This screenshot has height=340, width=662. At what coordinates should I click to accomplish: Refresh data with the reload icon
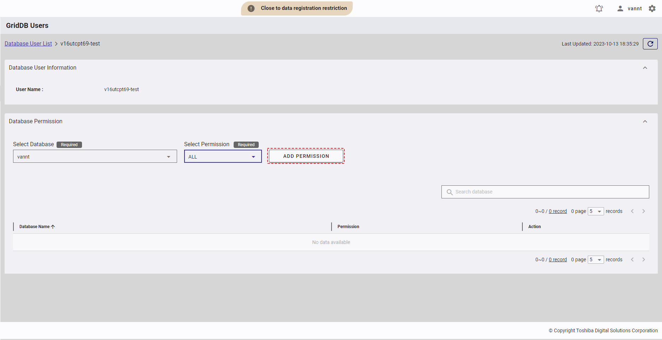click(650, 44)
